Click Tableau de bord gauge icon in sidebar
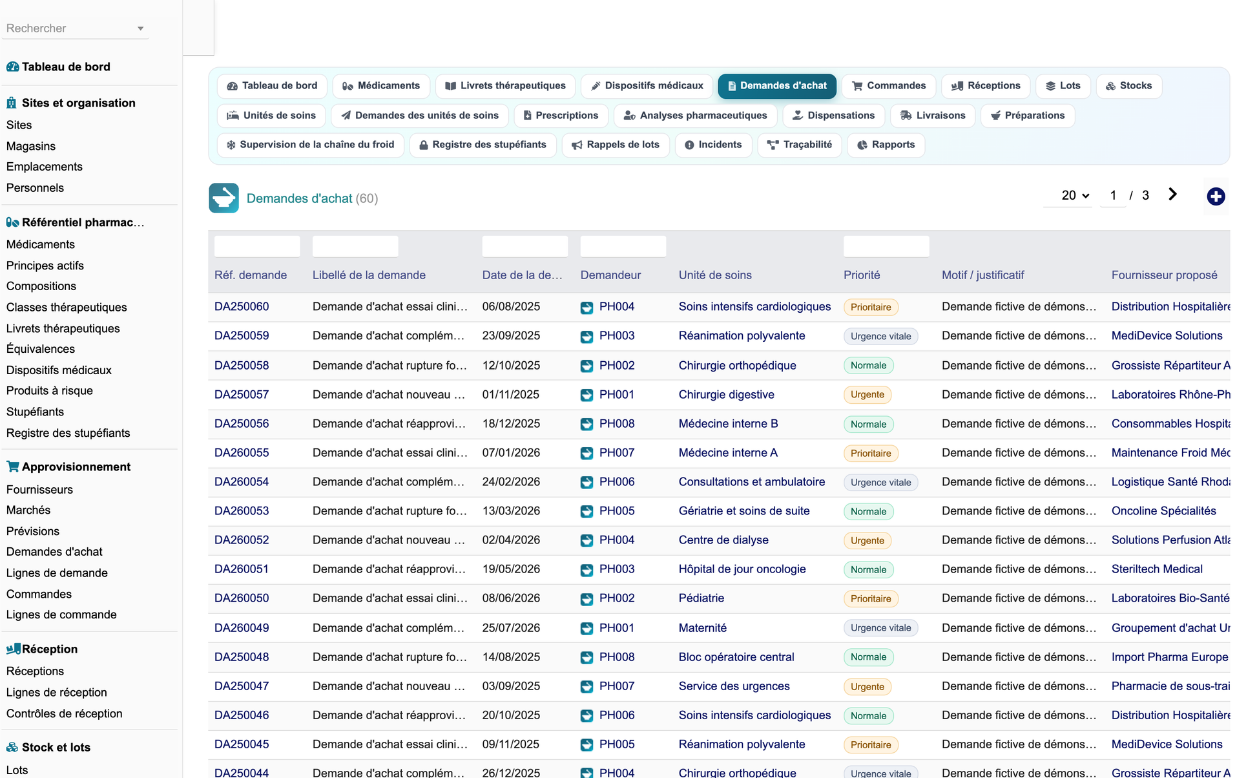 [12, 67]
